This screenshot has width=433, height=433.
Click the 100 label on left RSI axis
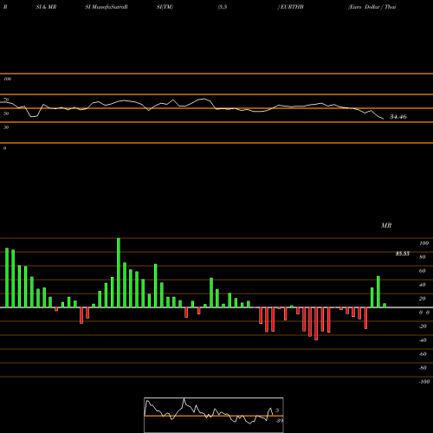pos(7,79)
